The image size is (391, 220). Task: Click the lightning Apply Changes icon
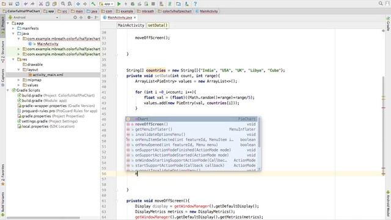126,4
